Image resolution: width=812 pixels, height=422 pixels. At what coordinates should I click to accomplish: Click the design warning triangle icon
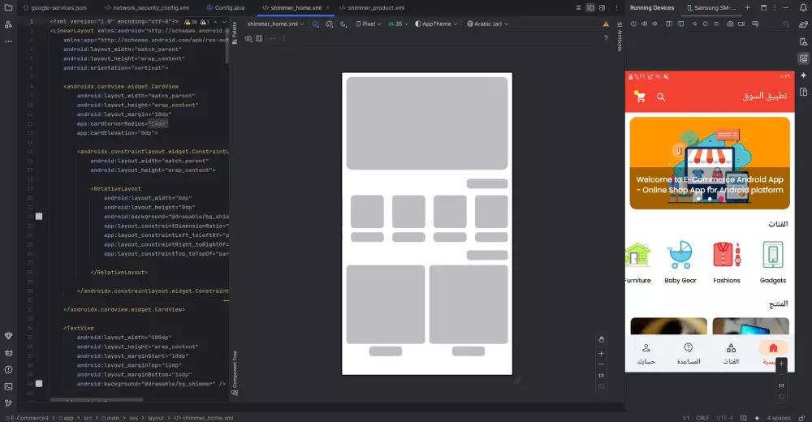[x=606, y=24]
